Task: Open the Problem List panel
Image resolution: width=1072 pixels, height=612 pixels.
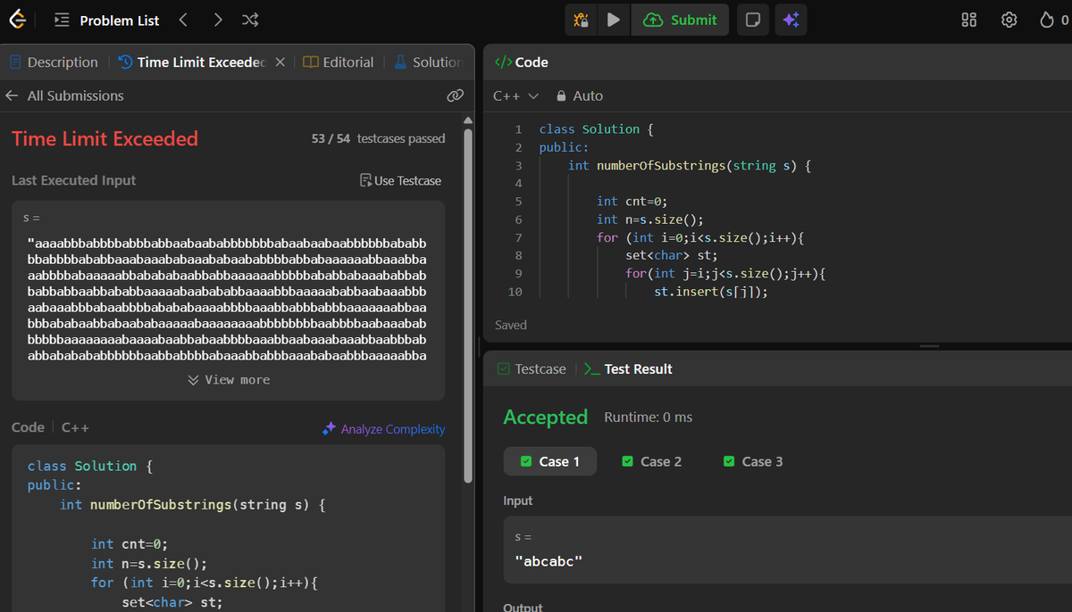Action: tap(106, 20)
